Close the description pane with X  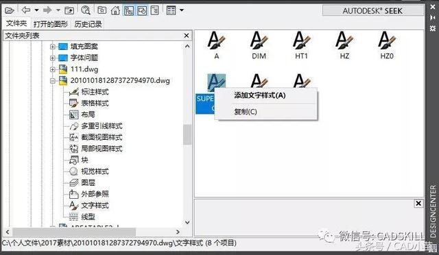[x=418, y=204]
